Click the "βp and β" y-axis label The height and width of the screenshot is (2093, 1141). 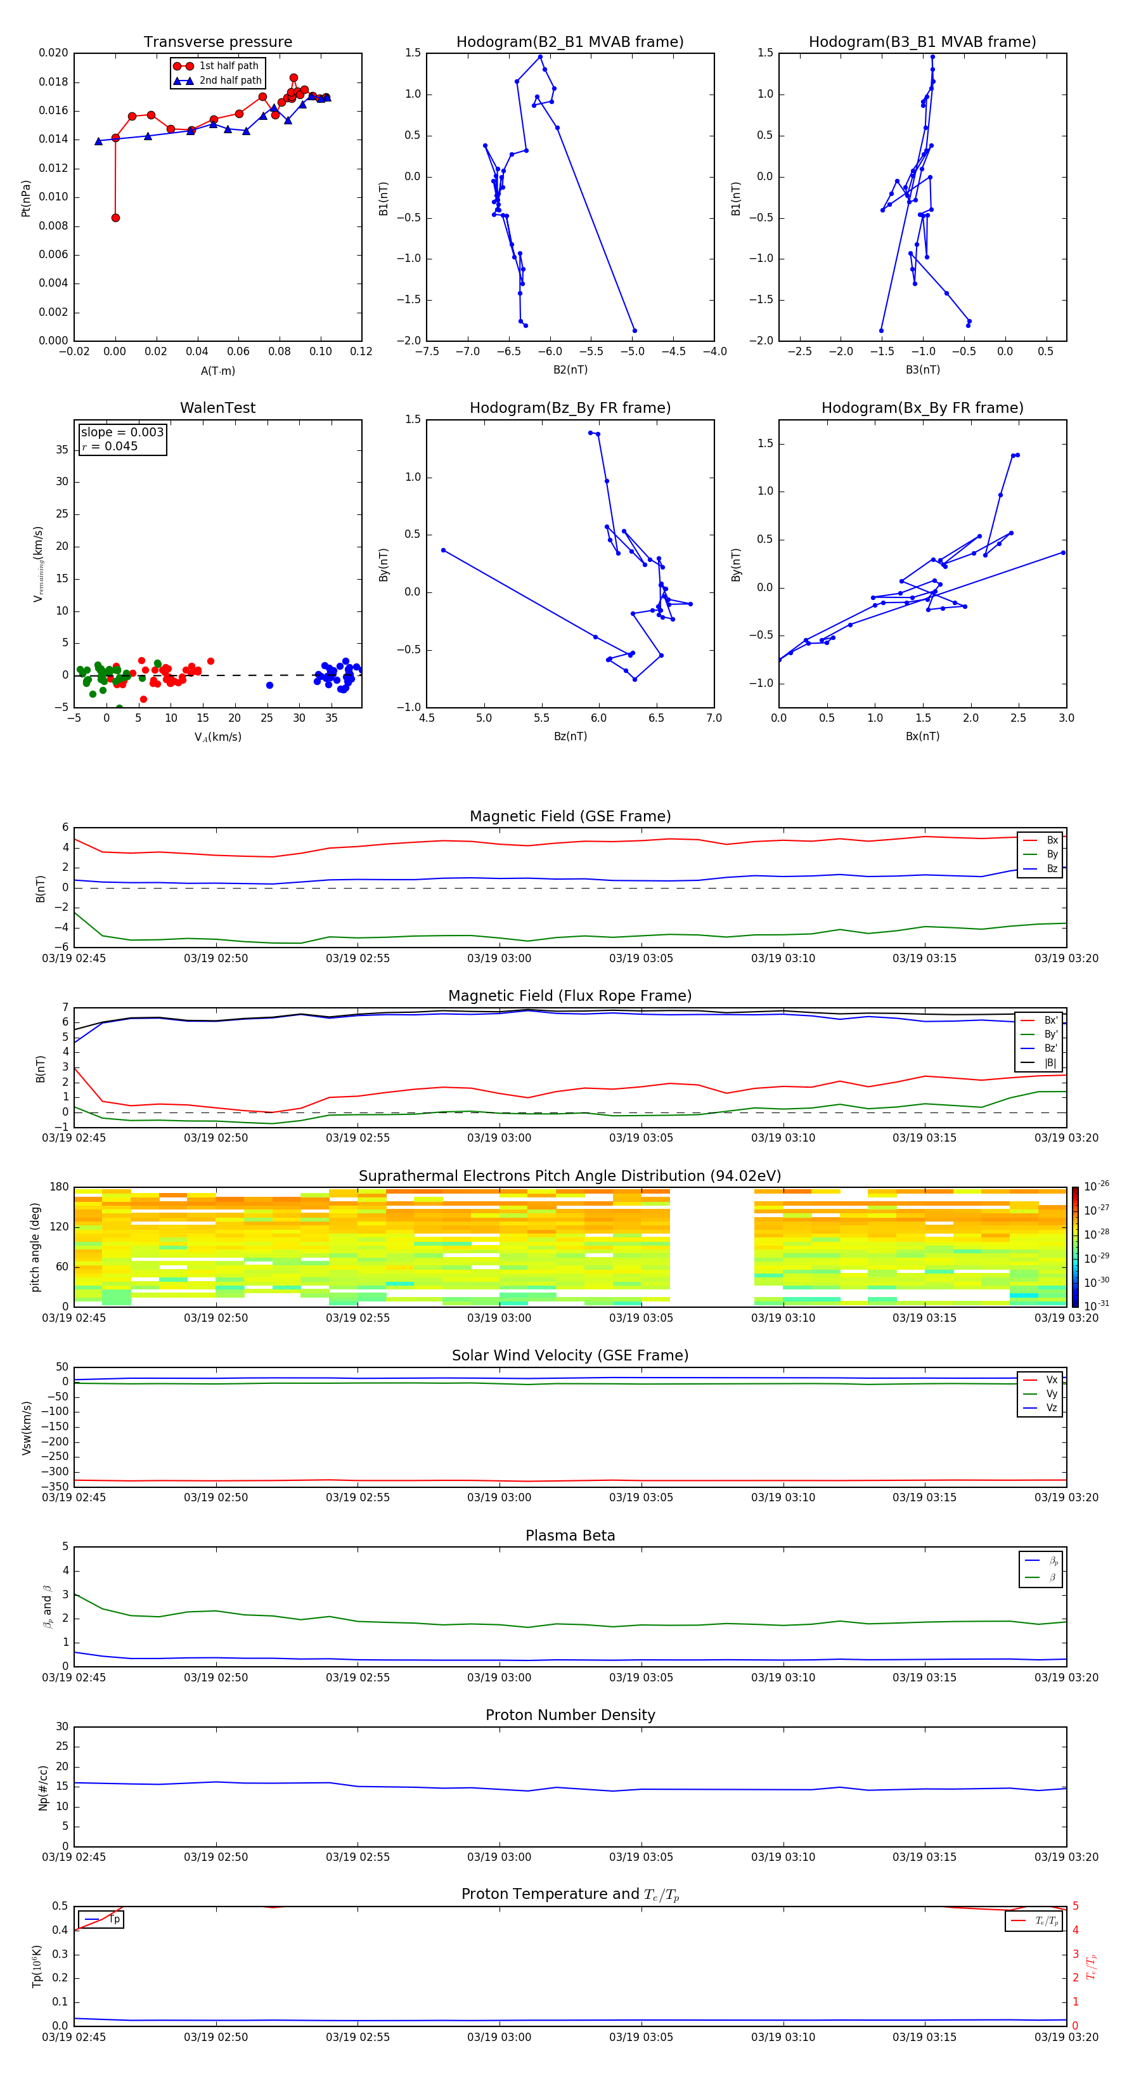point(47,1607)
